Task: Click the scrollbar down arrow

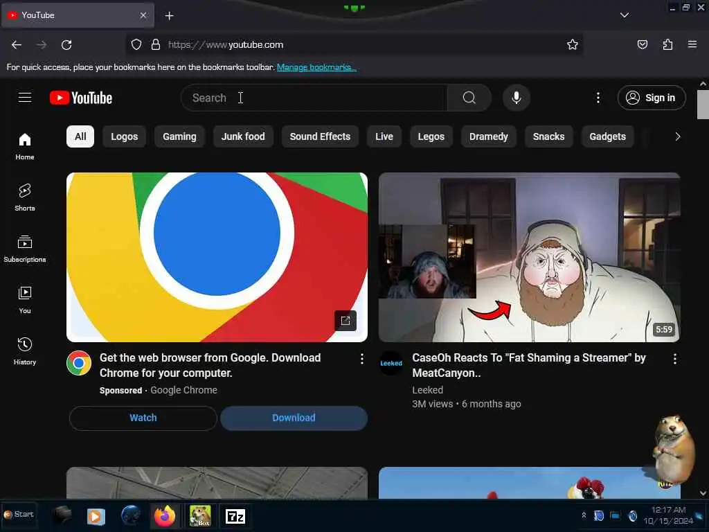Action: (x=703, y=493)
